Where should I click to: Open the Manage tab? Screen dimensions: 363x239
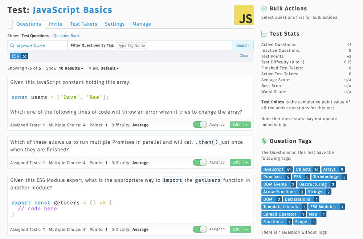click(142, 24)
